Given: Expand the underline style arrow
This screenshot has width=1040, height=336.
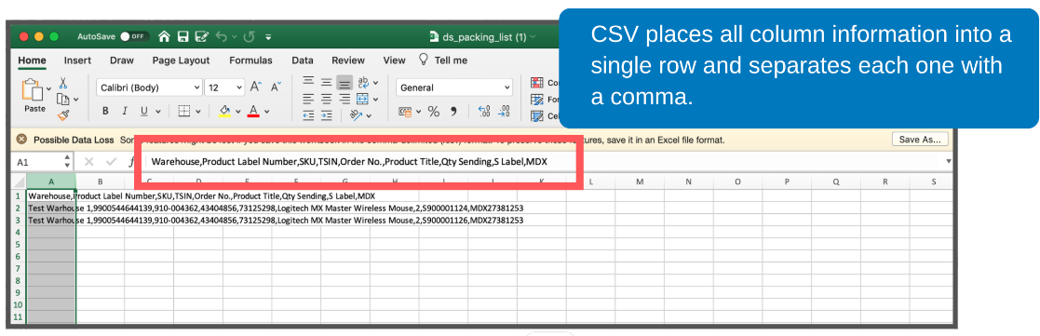Looking at the screenshot, I should 159,112.
